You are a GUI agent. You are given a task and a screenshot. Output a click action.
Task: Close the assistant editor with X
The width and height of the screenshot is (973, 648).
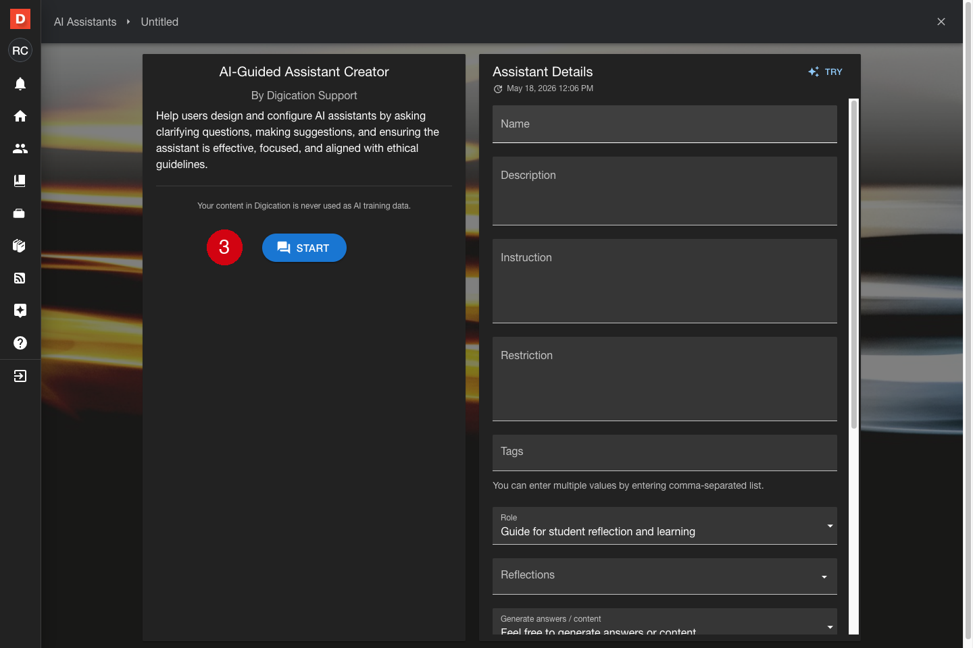pos(941,22)
